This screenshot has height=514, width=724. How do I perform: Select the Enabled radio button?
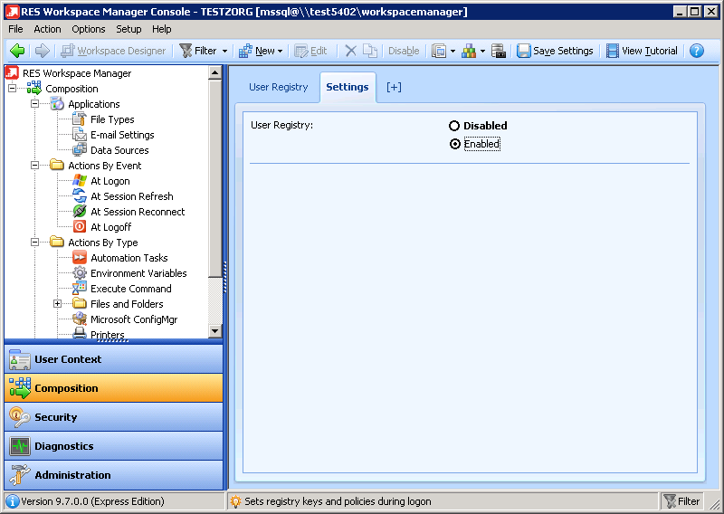pos(455,144)
